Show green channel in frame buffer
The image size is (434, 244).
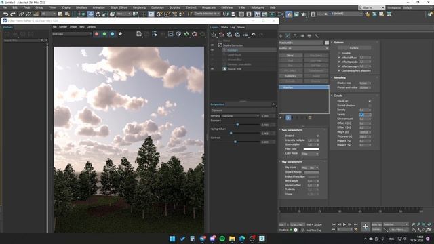pyautogui.click(x=104, y=34)
